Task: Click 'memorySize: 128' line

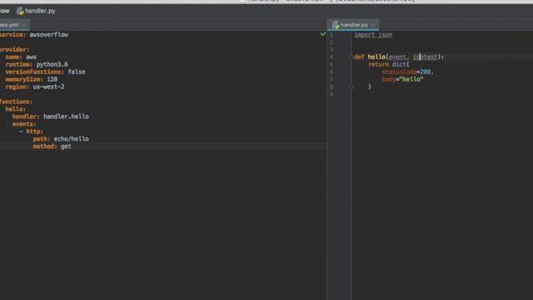Action: (x=32, y=79)
